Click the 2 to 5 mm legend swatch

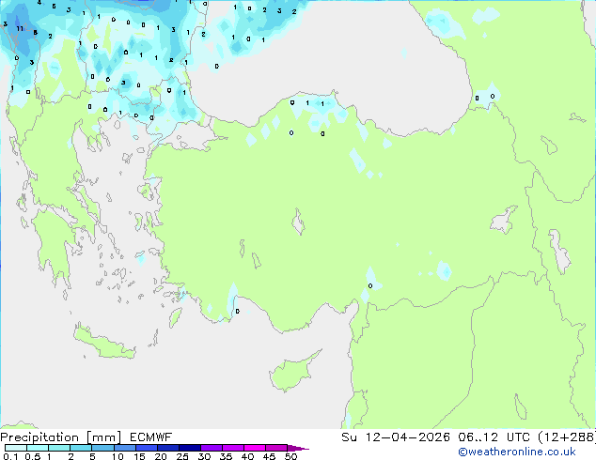tap(81, 448)
